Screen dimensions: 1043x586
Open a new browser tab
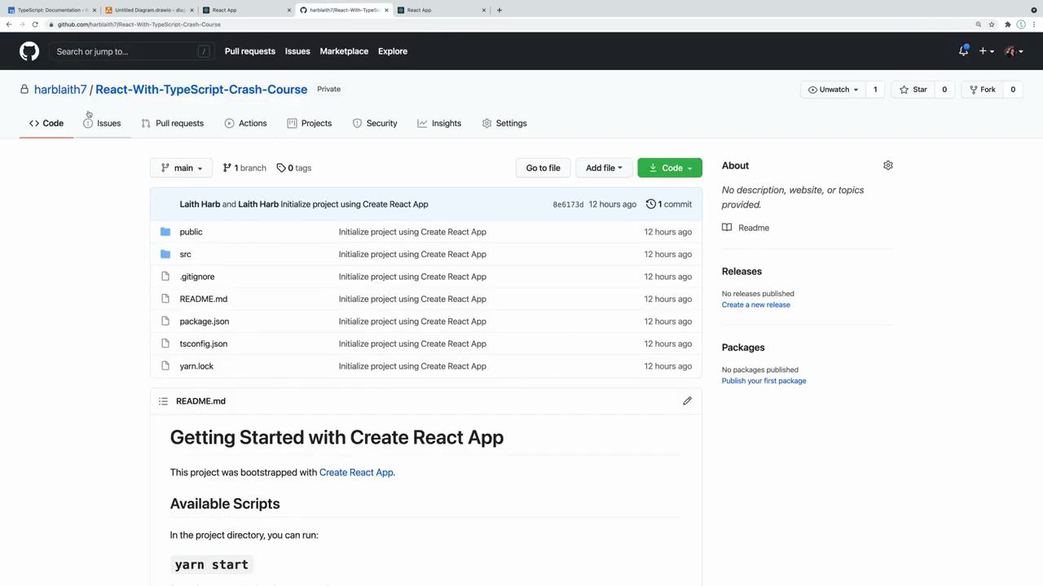[499, 10]
